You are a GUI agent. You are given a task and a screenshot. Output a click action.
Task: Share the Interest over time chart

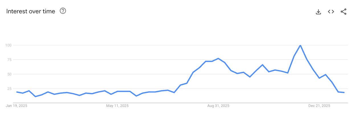343,12
